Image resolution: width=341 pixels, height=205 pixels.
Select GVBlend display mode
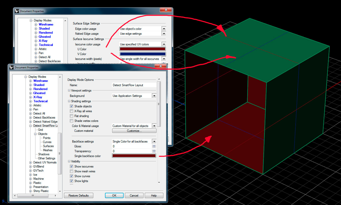point(39,166)
